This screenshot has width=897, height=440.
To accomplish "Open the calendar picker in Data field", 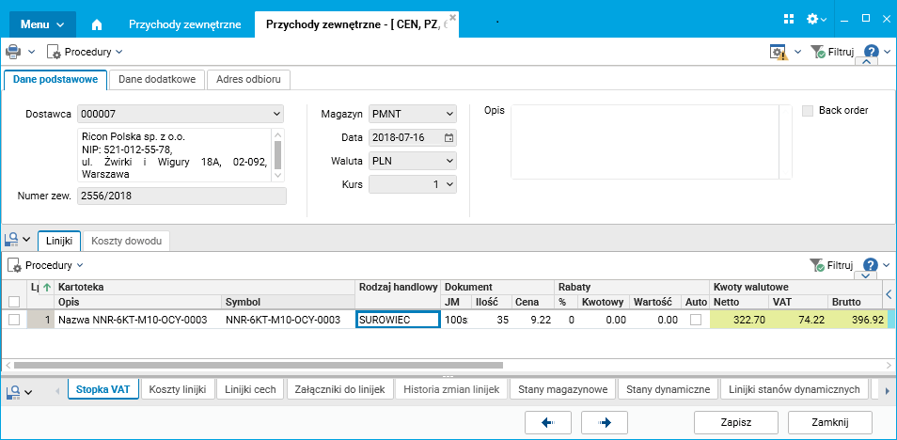I will 449,137.
